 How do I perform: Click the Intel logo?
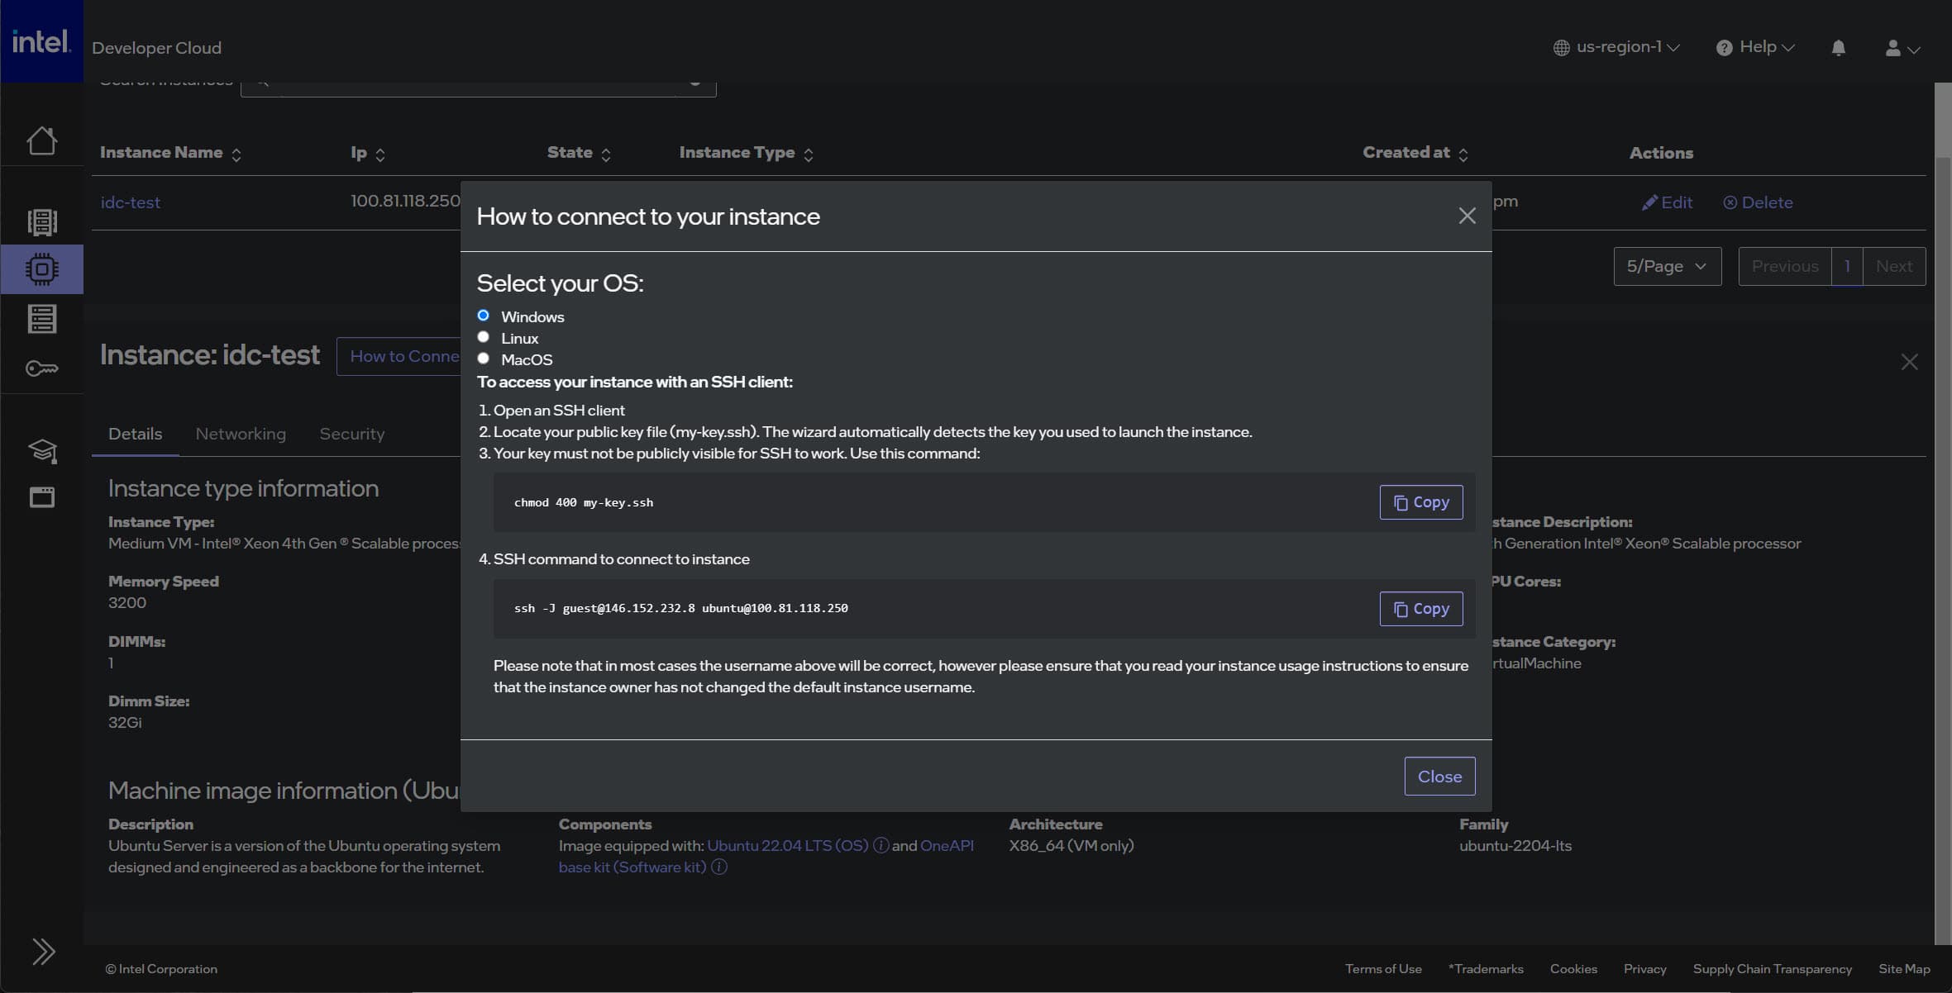41,41
